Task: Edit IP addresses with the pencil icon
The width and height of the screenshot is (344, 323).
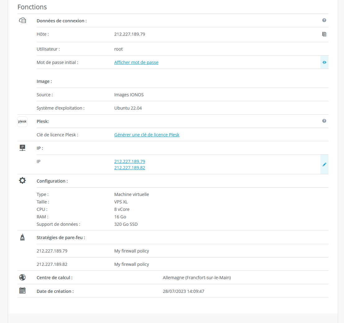Action: pyautogui.click(x=324, y=164)
